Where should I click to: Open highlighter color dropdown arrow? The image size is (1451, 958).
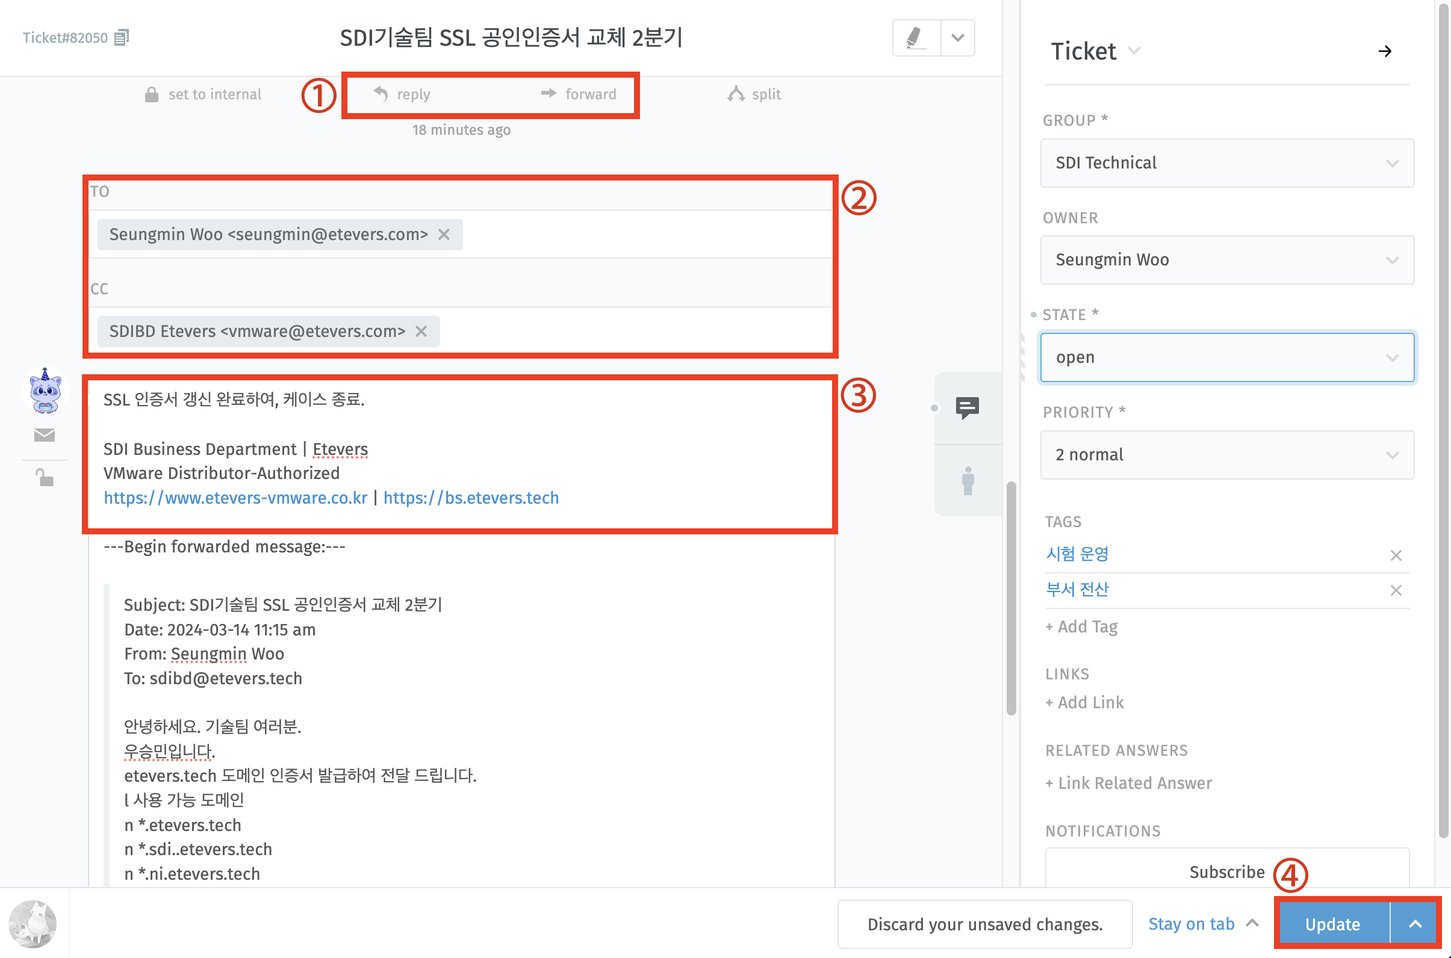click(x=958, y=38)
